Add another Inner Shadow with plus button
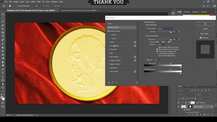This screenshot has width=217, height=122. pyautogui.click(x=135, y=46)
